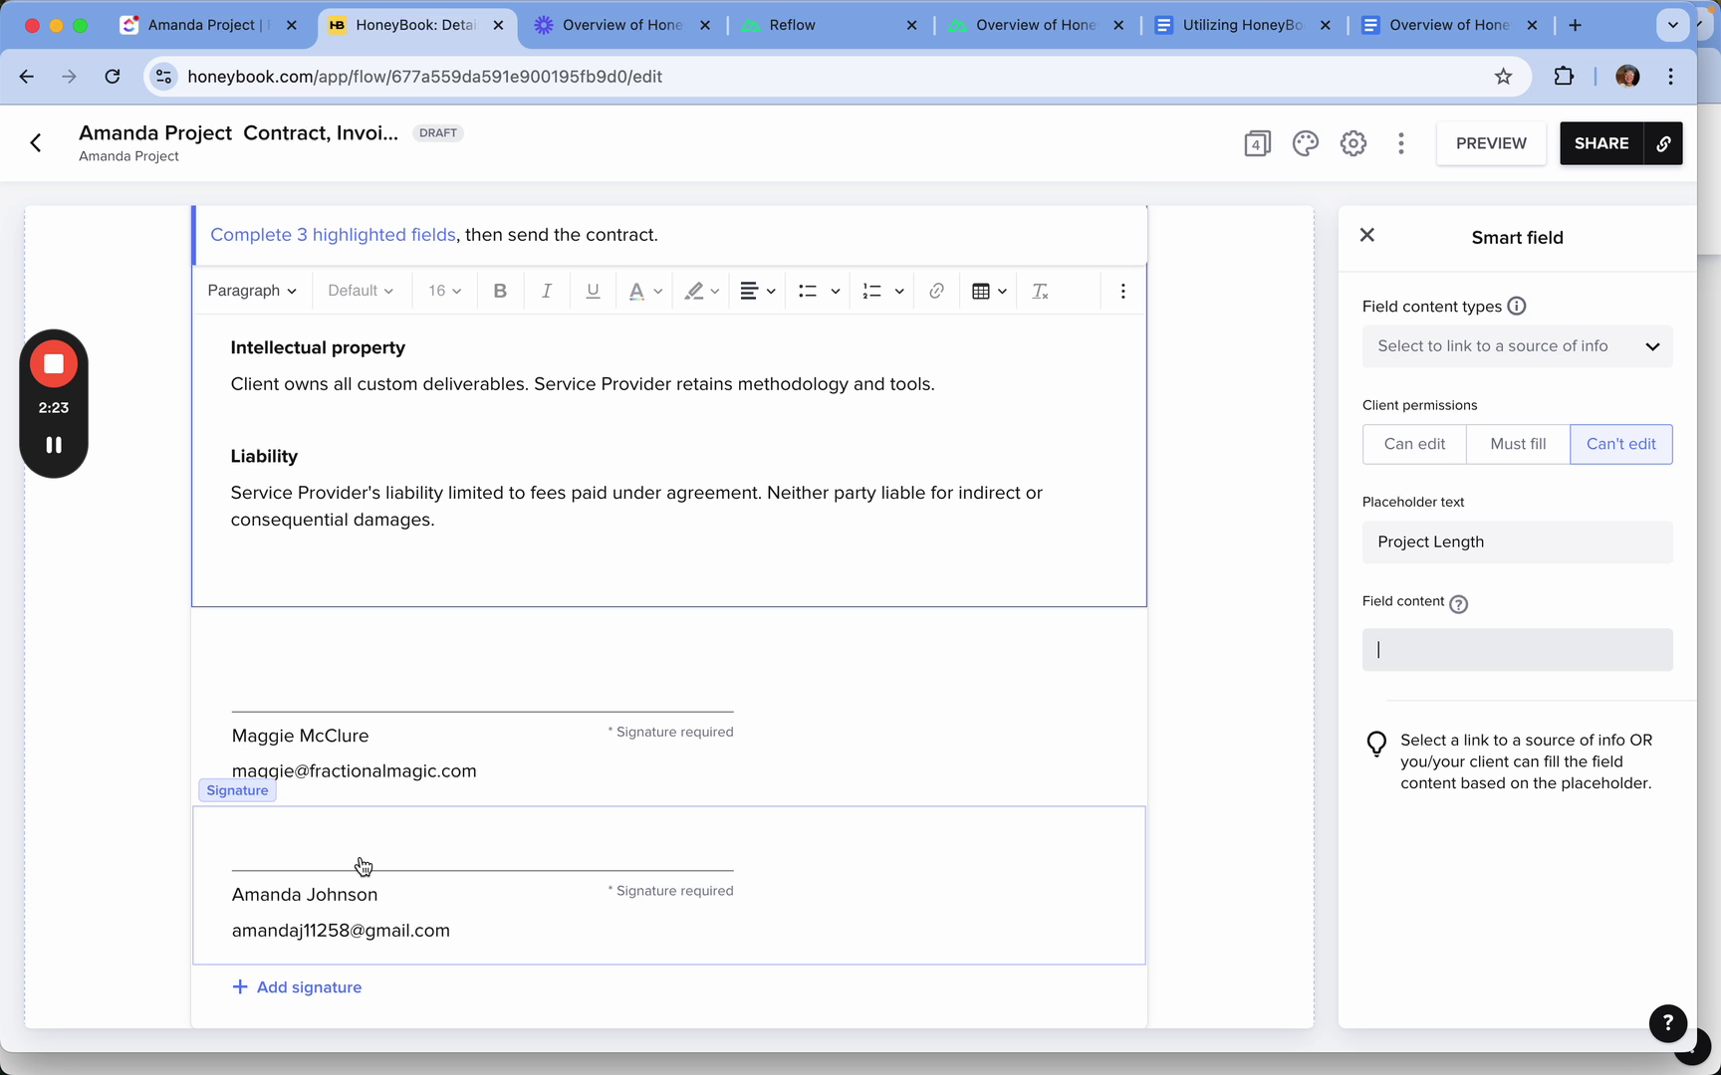Open Select to link to a source dropdown
The height and width of the screenshot is (1075, 1721).
click(1517, 346)
